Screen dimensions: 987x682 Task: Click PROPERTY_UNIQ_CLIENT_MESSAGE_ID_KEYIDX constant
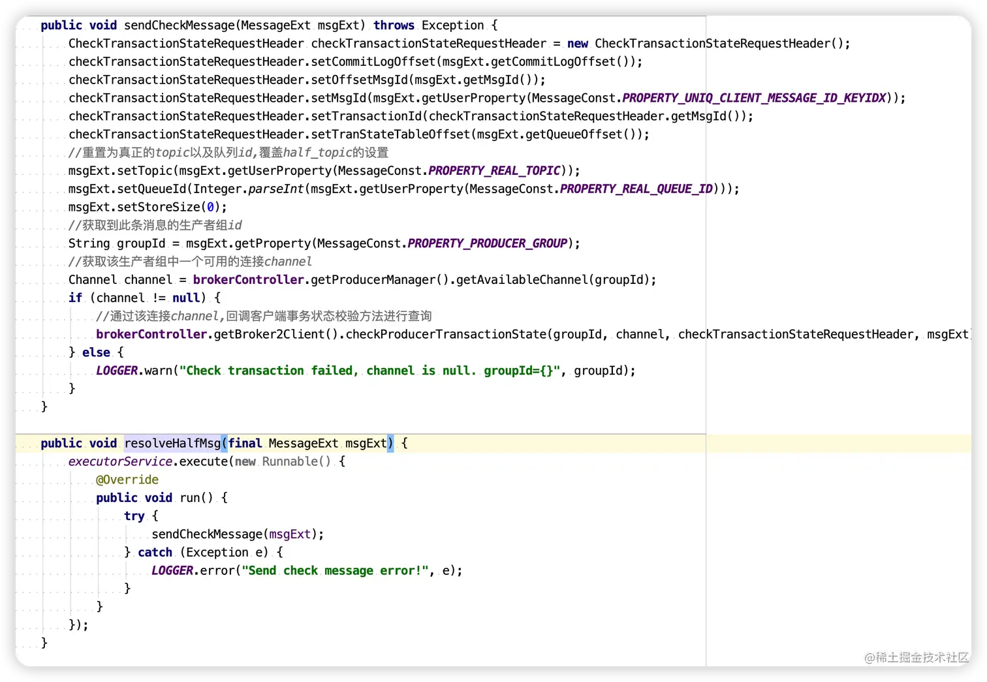click(x=755, y=99)
